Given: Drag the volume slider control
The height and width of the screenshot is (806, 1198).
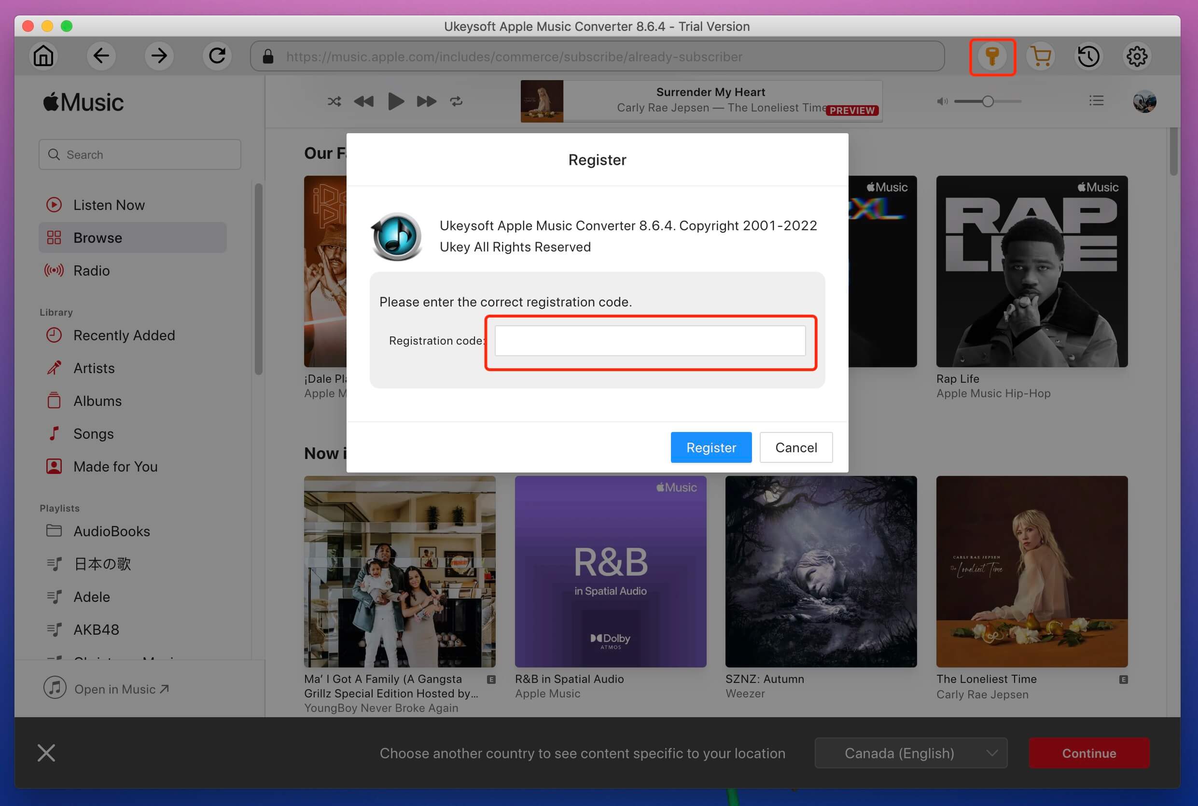Looking at the screenshot, I should coord(987,101).
